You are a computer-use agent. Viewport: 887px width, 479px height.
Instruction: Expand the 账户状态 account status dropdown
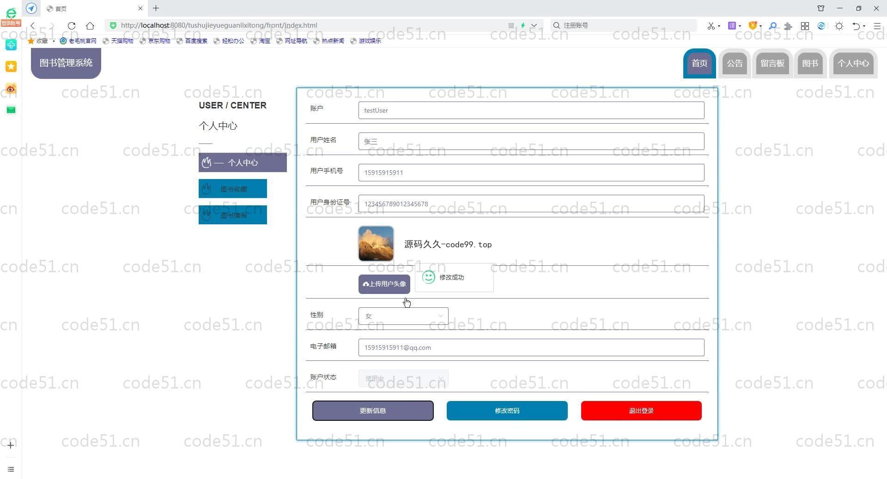(403, 378)
